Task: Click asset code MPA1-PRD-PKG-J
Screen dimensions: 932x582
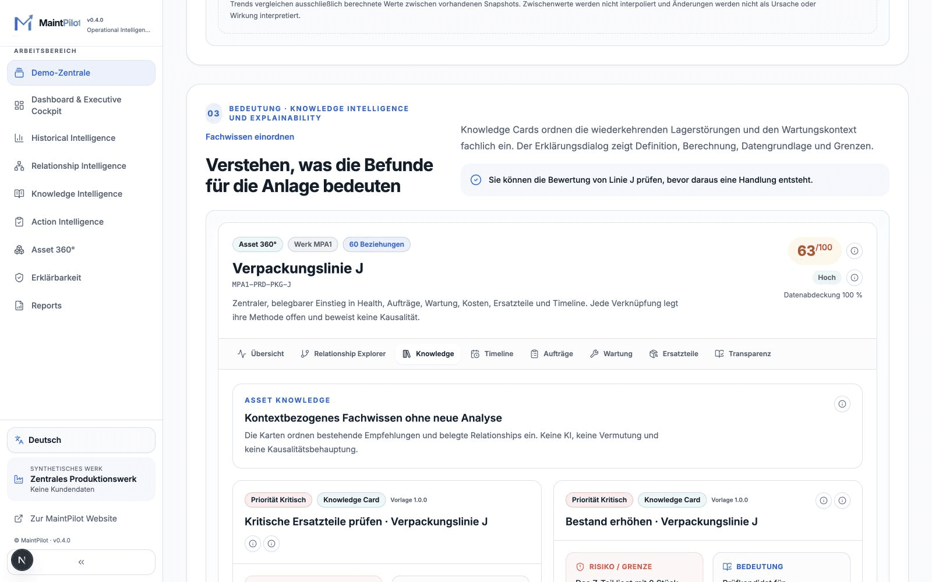Action: tap(262, 285)
